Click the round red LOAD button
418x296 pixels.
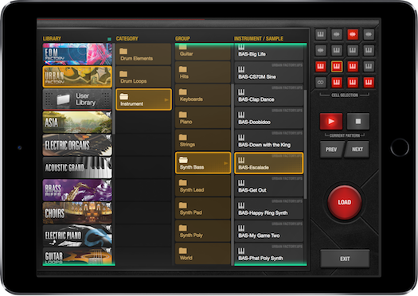coord(345,202)
